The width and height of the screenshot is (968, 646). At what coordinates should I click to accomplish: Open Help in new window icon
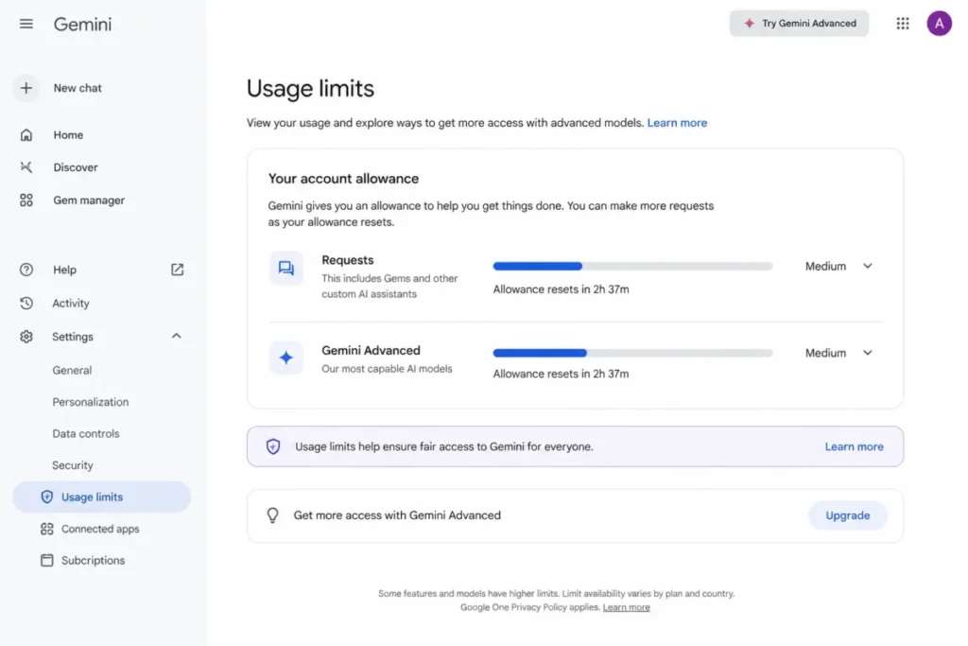pos(177,270)
